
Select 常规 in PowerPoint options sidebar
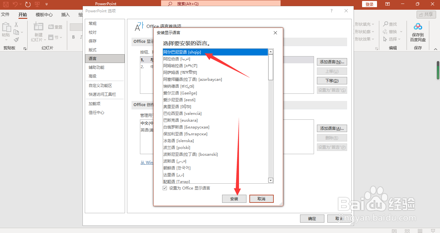(x=105, y=24)
